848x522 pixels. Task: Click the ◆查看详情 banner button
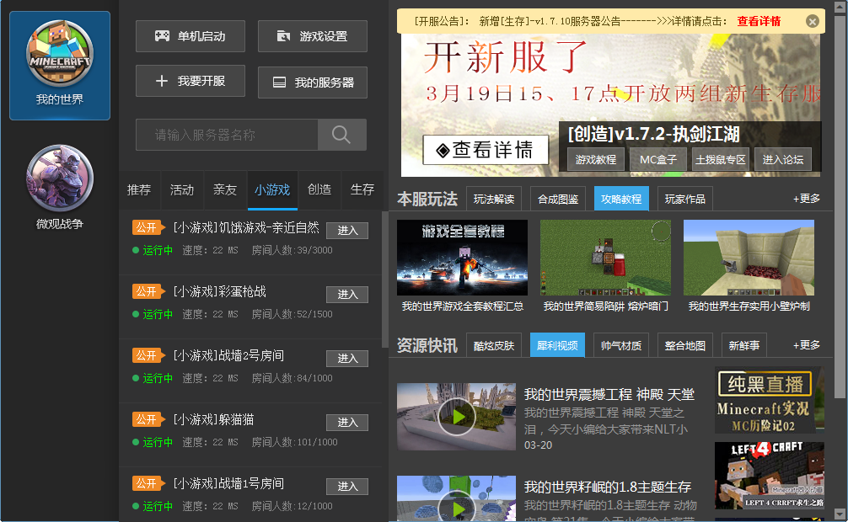(x=485, y=150)
